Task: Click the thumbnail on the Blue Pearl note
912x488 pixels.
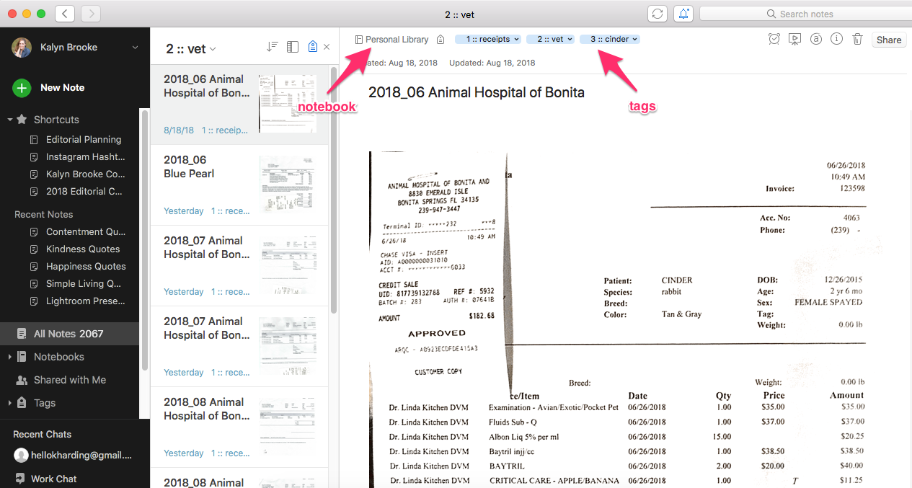Action: 287,183
